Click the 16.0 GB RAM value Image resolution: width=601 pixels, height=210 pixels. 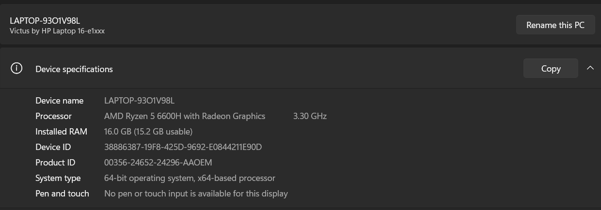pyautogui.click(x=148, y=132)
